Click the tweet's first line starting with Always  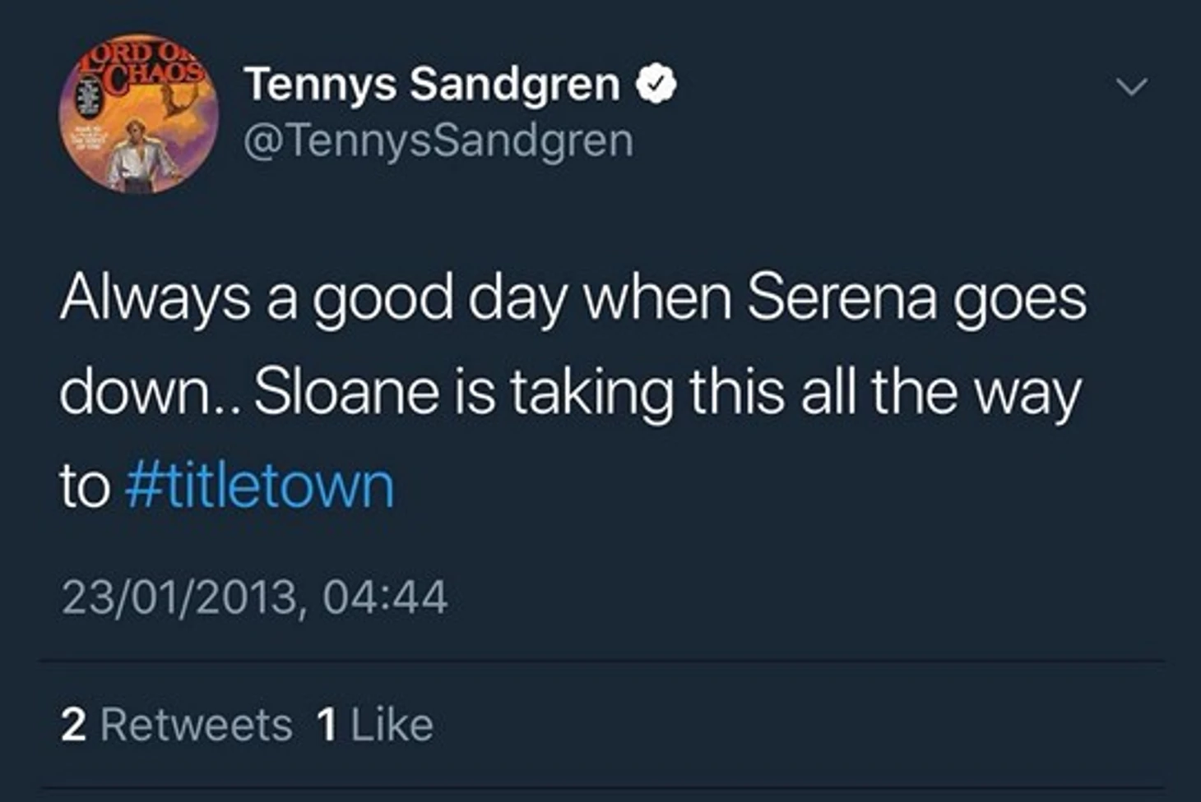coord(573,298)
